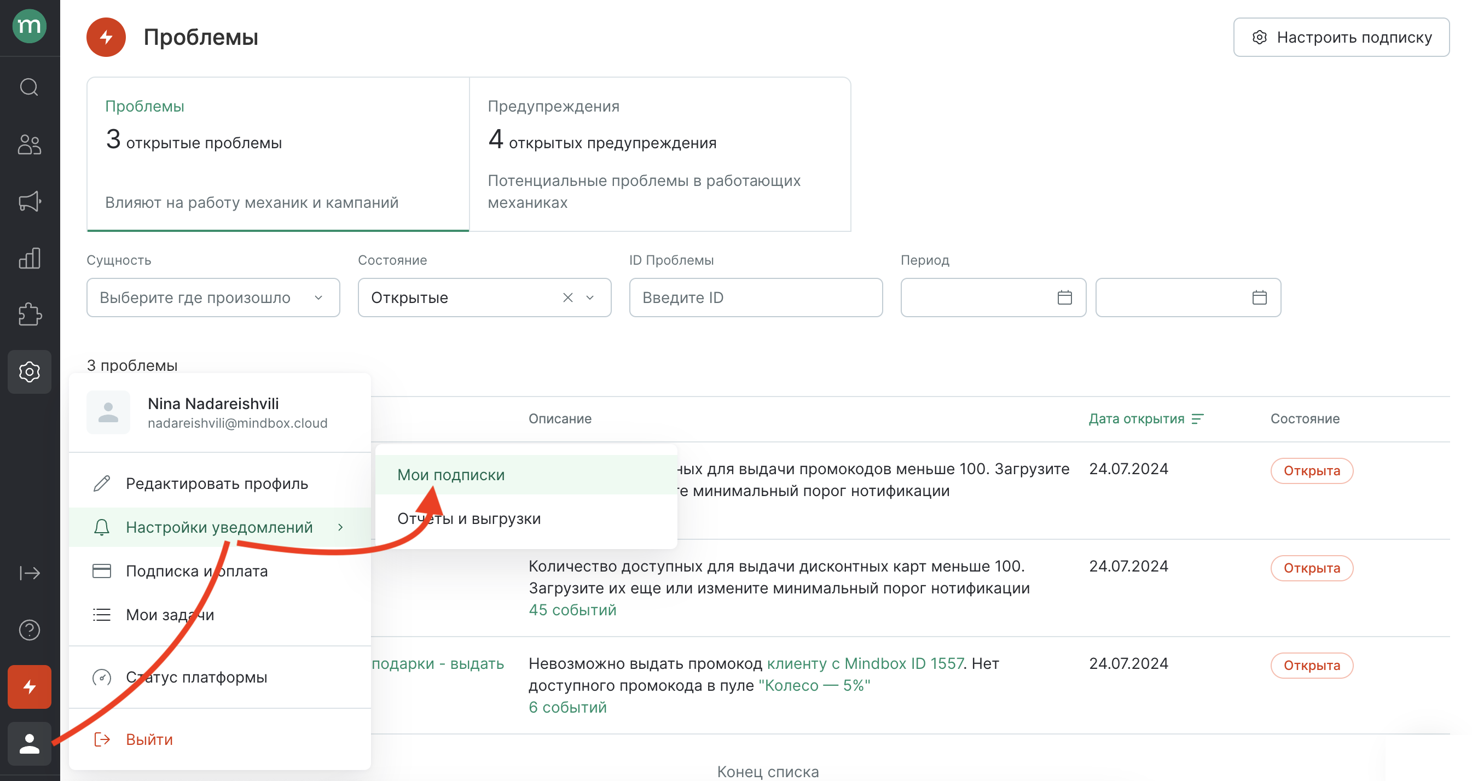The height and width of the screenshot is (781, 1472).
Task: Expand Состояние dropdown chevron
Action: 590,298
